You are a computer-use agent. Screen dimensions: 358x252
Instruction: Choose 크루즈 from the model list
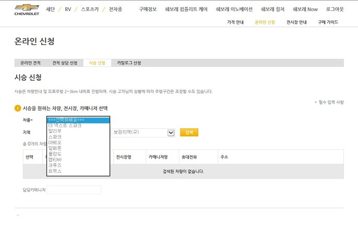78,165
